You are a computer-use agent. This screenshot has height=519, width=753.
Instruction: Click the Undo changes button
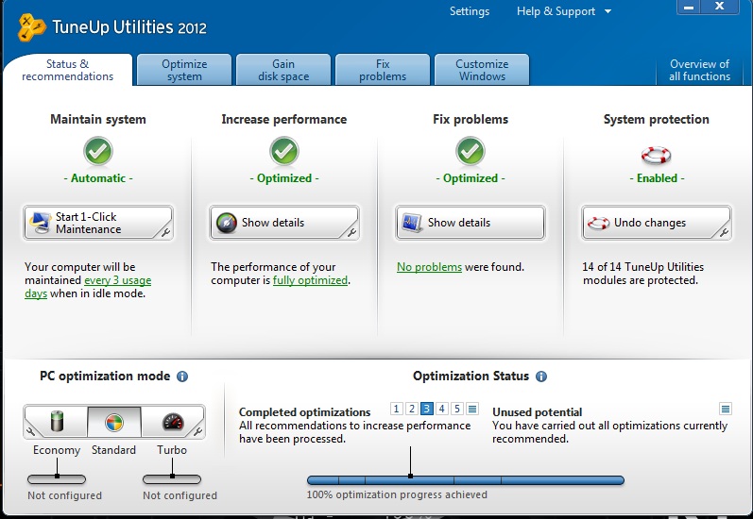(656, 223)
